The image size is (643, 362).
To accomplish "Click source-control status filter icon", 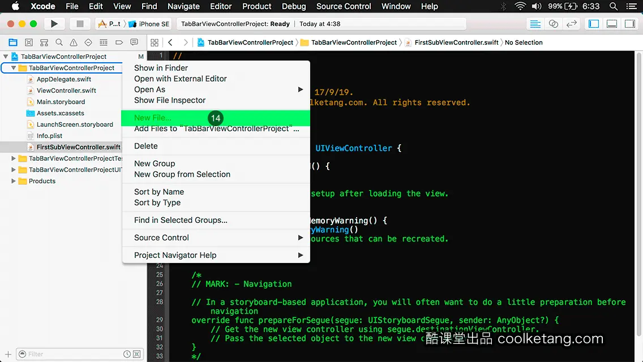I will 137,354.
